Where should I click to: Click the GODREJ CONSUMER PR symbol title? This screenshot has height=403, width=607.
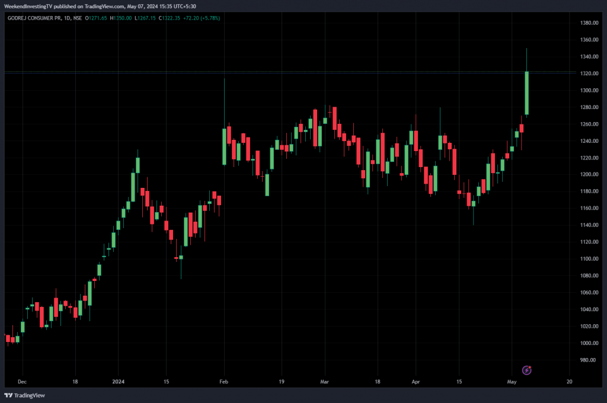(34, 18)
